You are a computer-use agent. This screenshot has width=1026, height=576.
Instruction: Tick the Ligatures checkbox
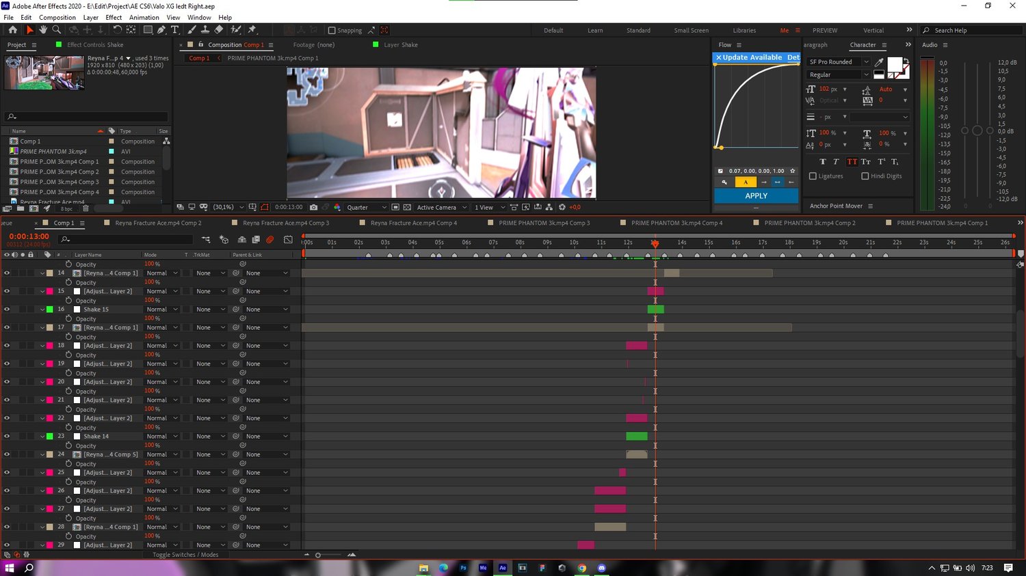pyautogui.click(x=813, y=176)
